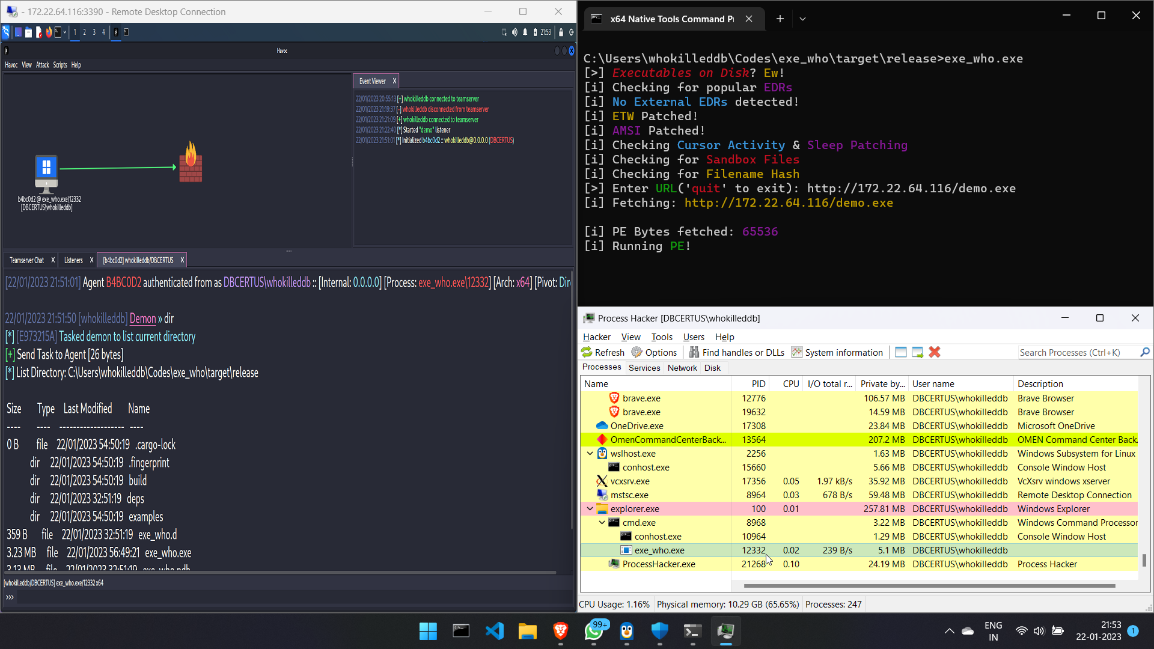Collapse wslhost.exe tree node
Image resolution: width=1154 pixels, height=649 pixels.
tap(590, 454)
